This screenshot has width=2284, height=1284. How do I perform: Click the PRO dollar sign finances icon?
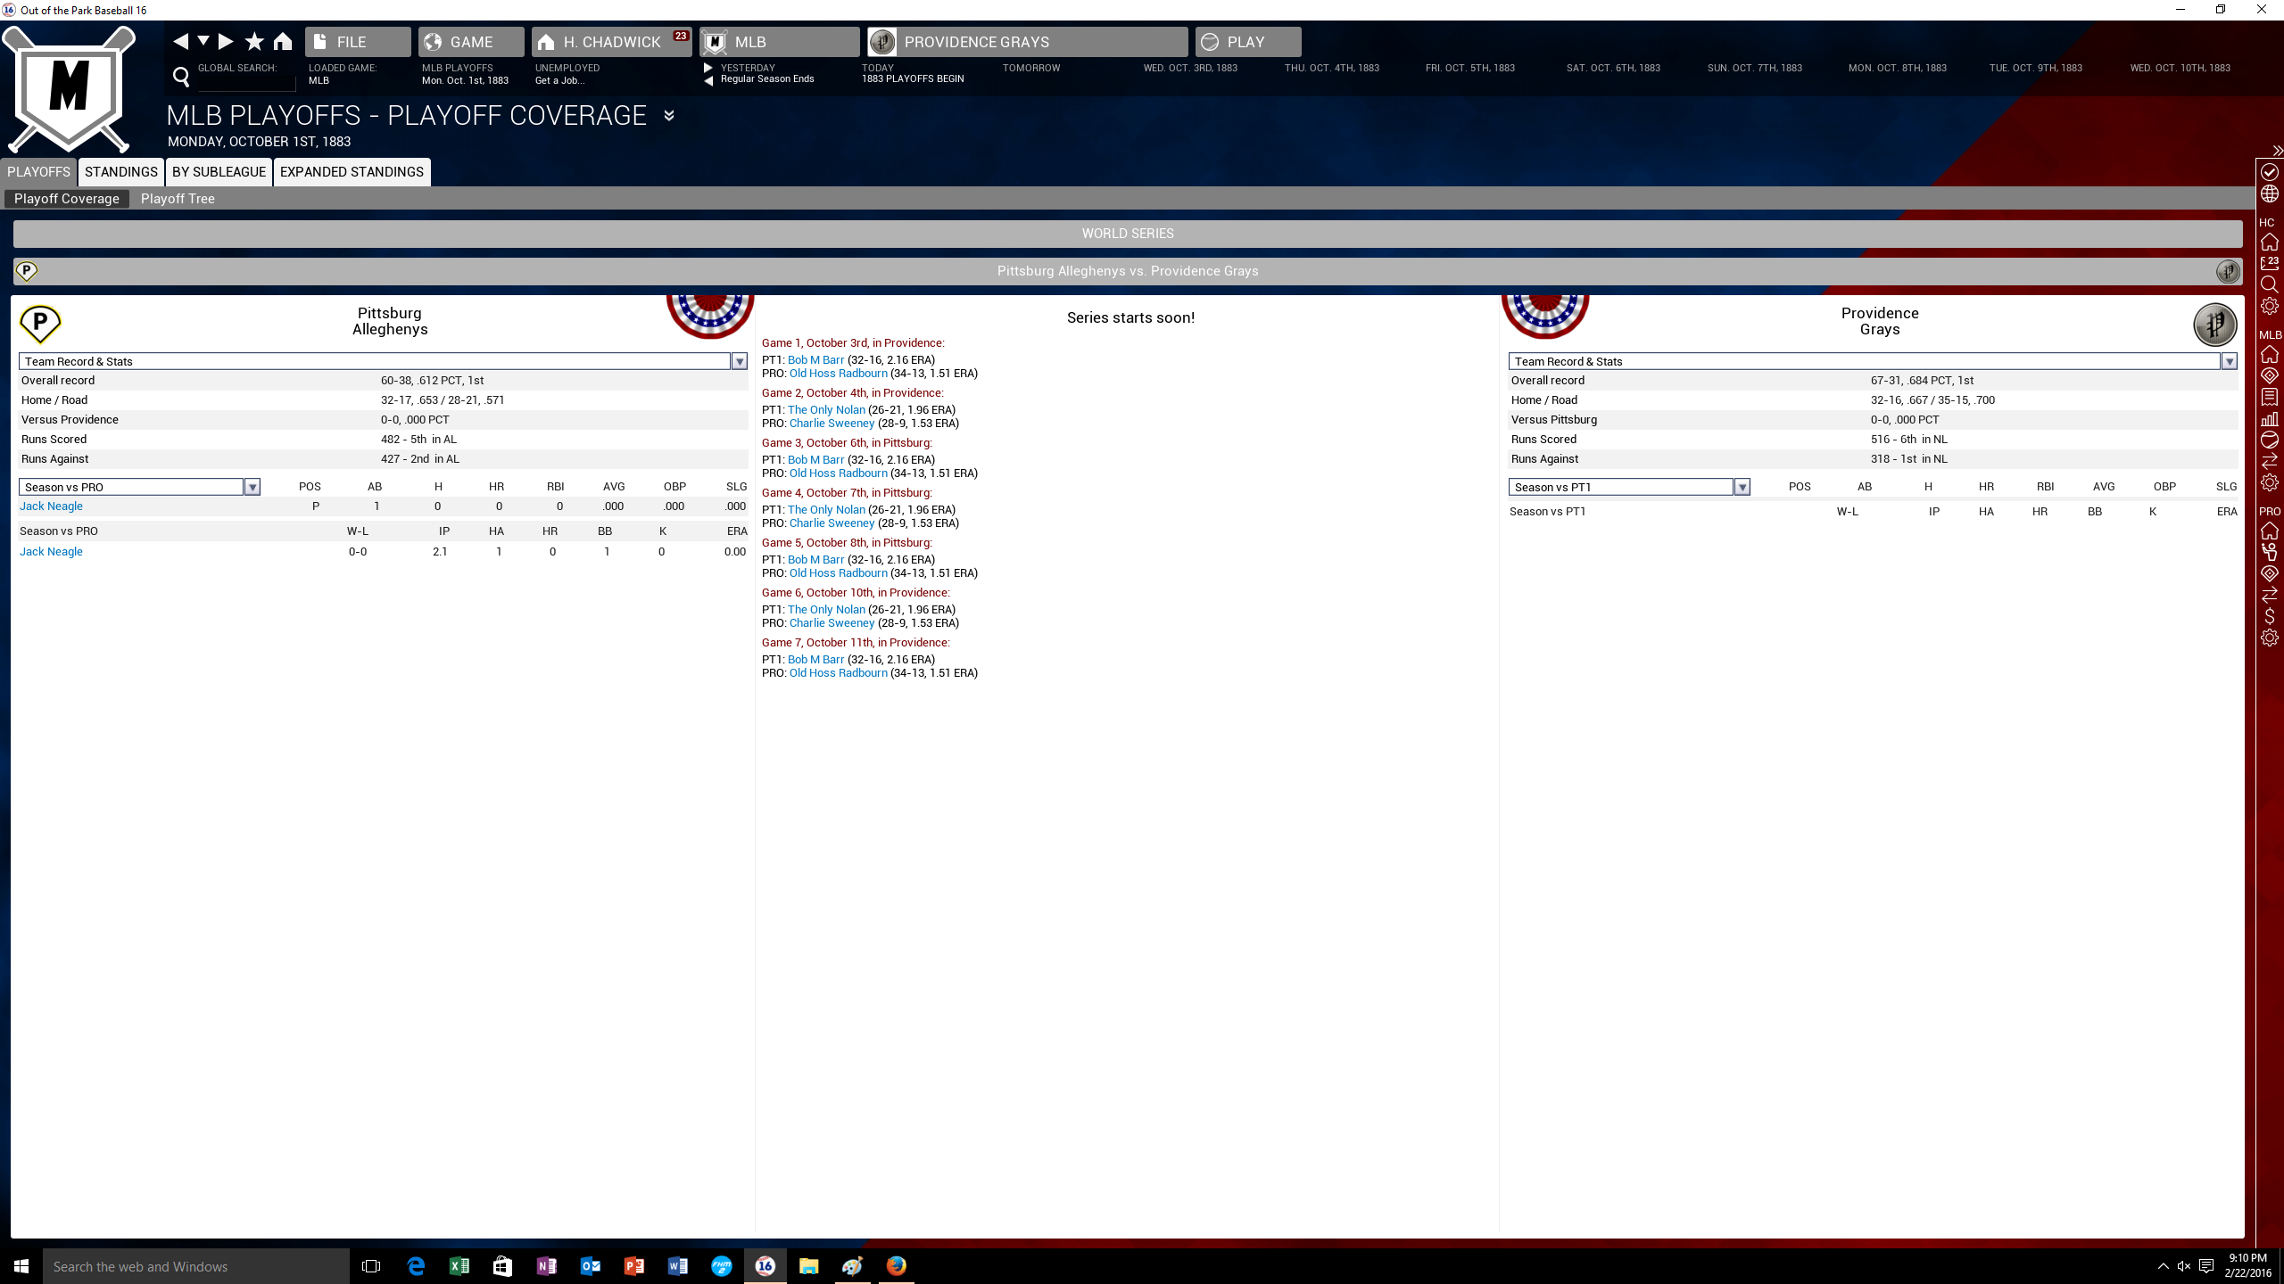[2270, 616]
